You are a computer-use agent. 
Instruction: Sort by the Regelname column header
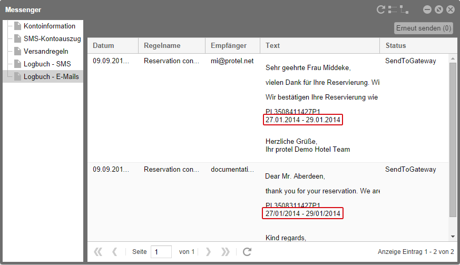click(x=172, y=46)
